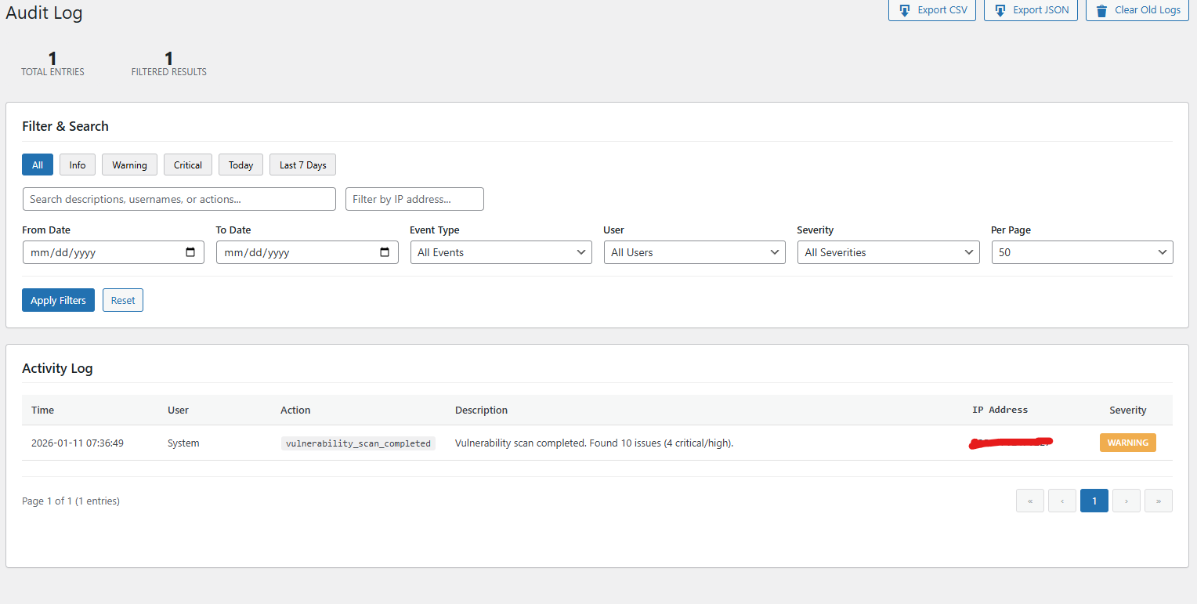Toggle the Today date filter
Viewport: 1197px width, 604px height.
[x=240, y=165]
